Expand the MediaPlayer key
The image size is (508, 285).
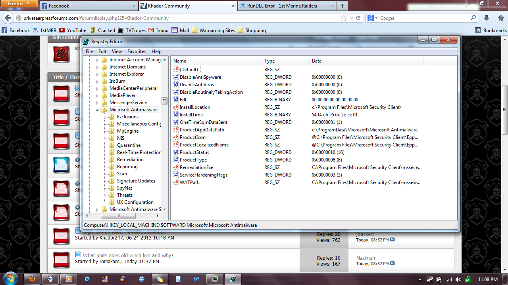[97, 95]
